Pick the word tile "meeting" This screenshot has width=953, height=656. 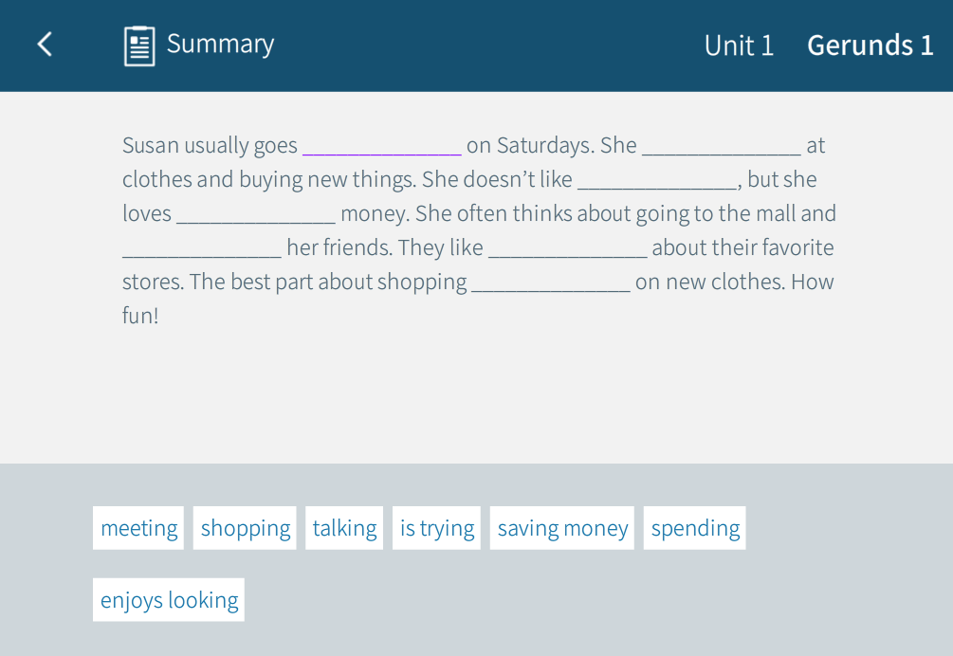(138, 528)
